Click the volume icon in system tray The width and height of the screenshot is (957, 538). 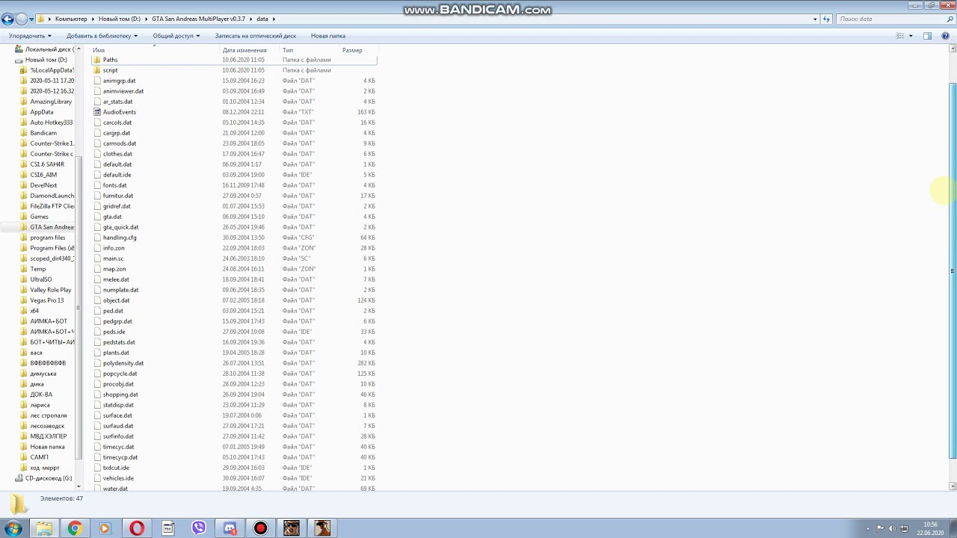click(891, 528)
